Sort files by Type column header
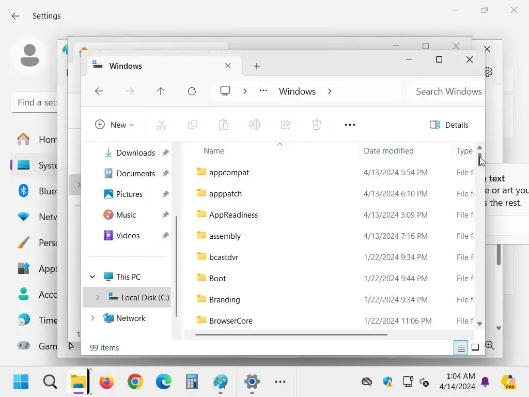 [x=464, y=151]
